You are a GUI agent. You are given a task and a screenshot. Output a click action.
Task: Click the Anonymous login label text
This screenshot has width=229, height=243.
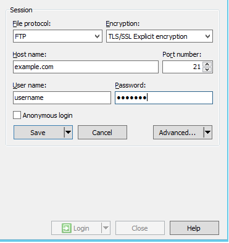(48, 115)
